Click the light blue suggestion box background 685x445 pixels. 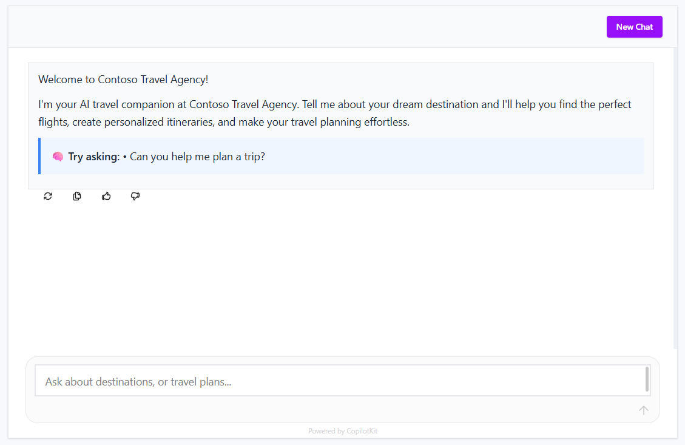[x=455, y=157]
